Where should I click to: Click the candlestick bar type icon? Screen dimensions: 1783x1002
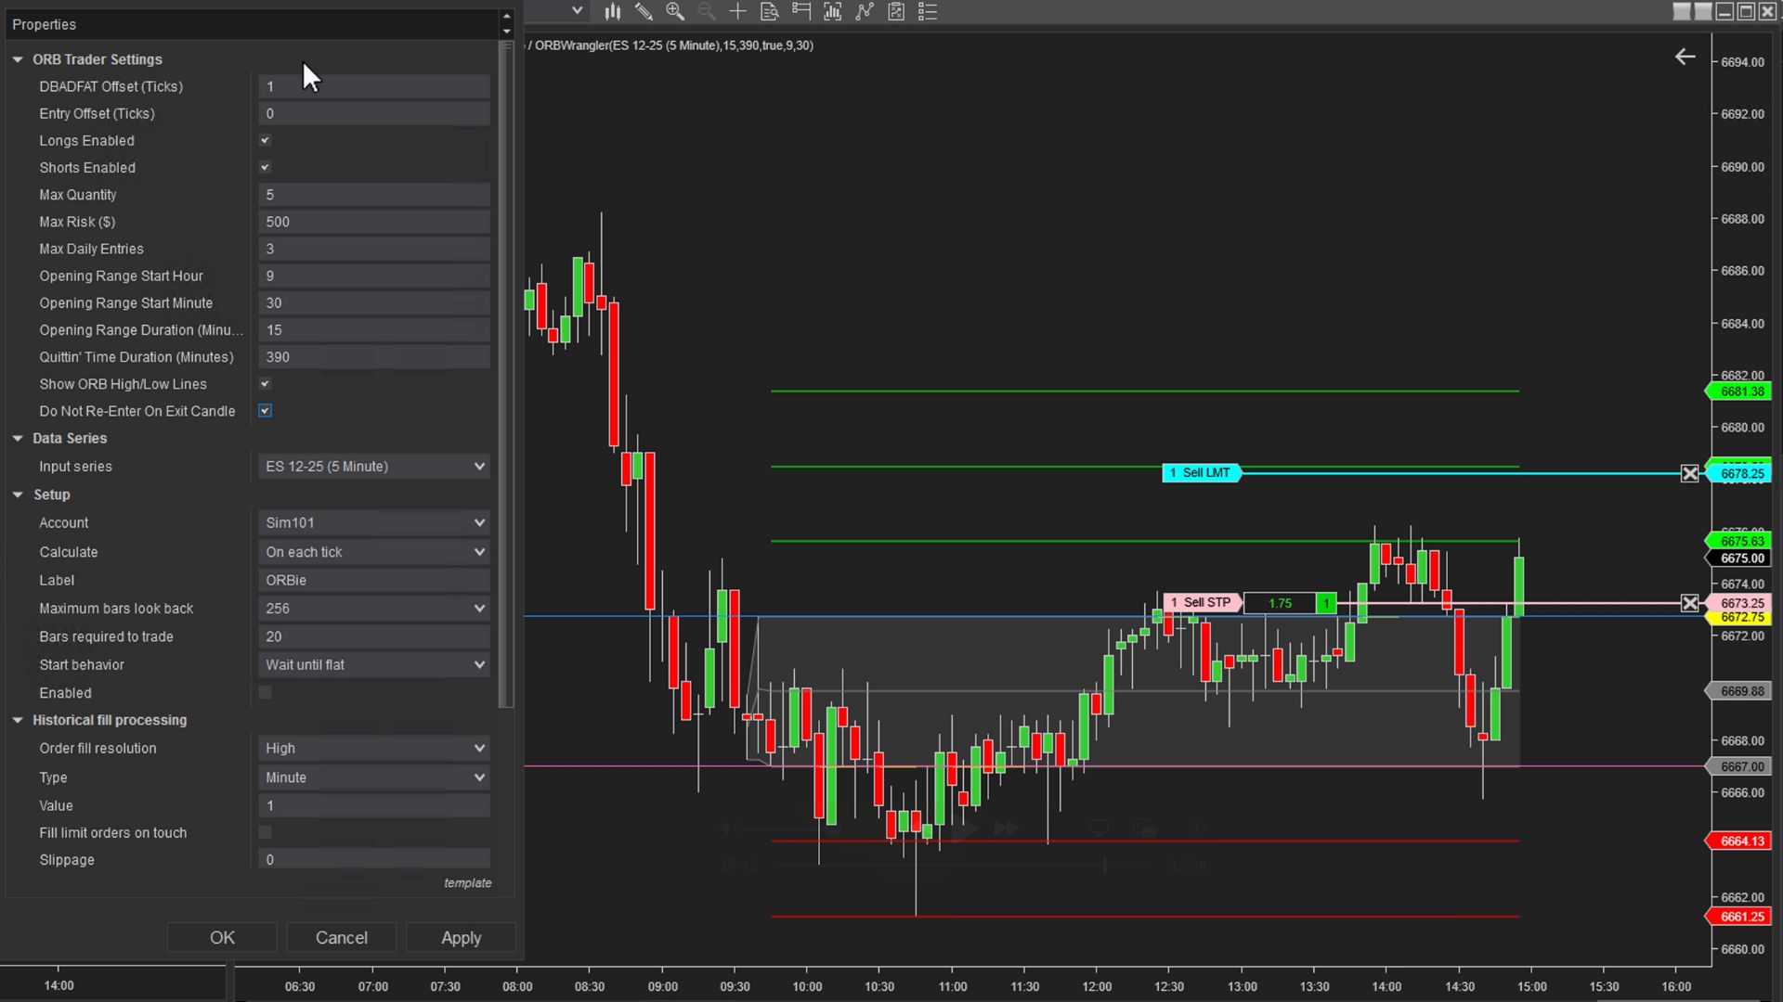[612, 11]
